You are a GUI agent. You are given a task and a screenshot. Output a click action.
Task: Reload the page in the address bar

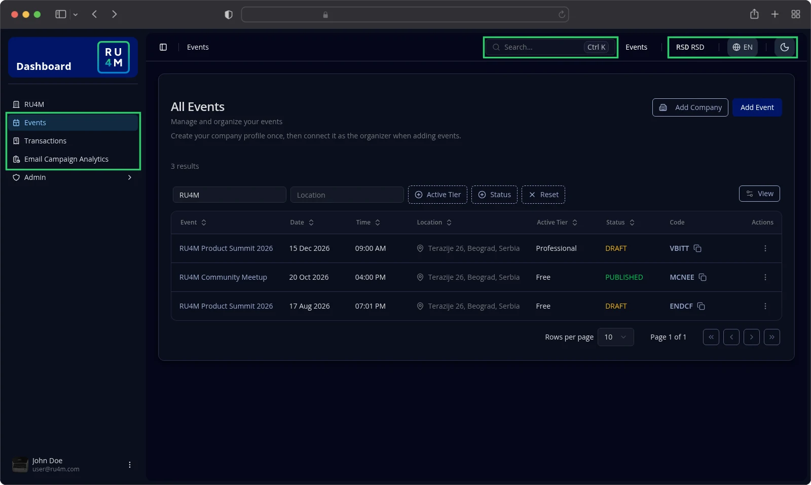562,15
